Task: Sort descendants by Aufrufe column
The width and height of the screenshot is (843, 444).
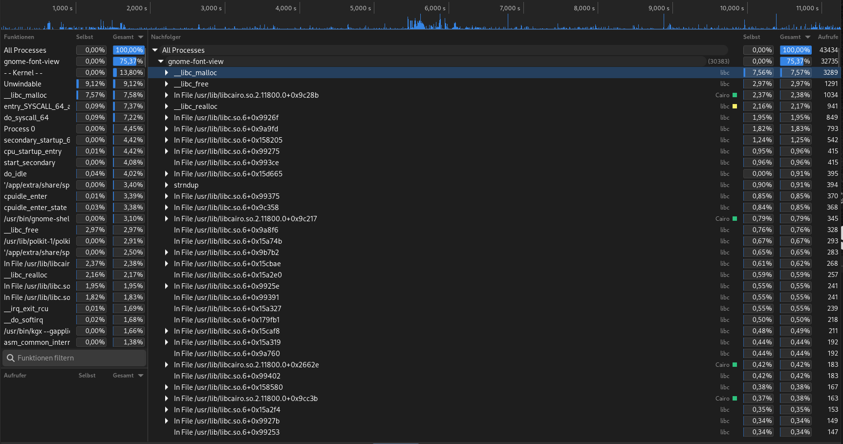Action: [x=828, y=37]
